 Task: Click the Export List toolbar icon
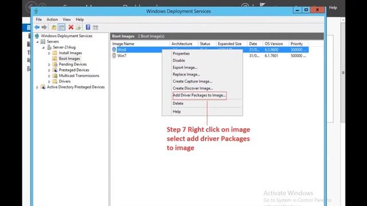79,27
